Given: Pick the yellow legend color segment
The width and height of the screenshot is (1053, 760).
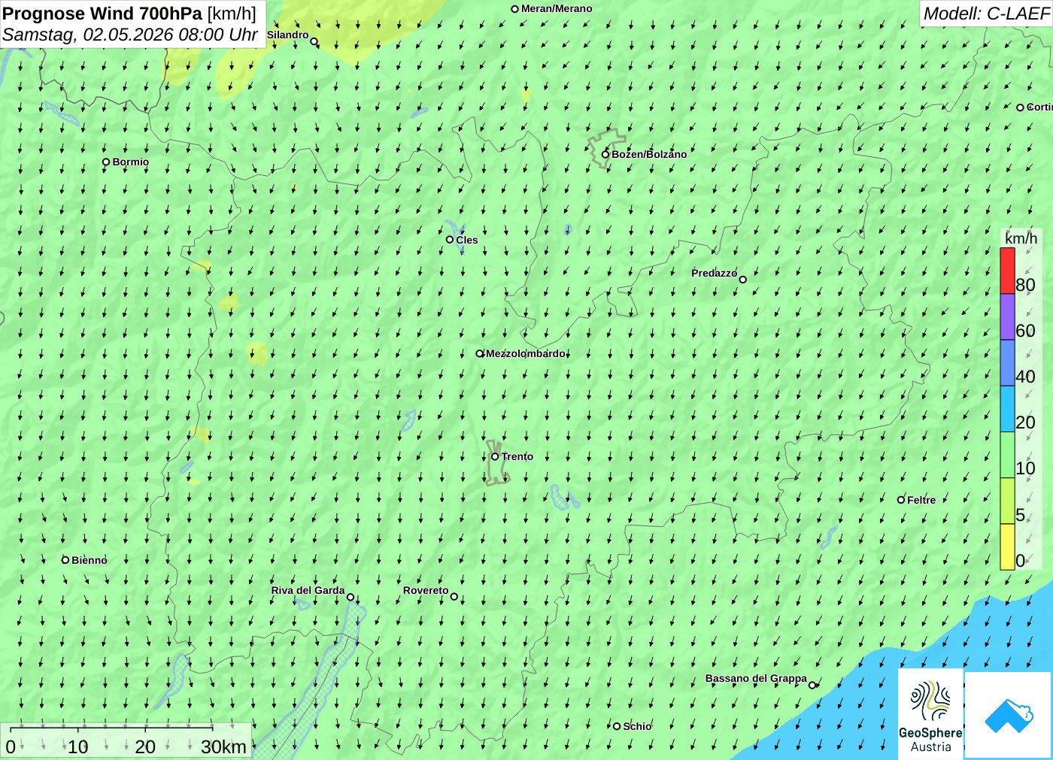Looking at the screenshot, I should [1008, 547].
